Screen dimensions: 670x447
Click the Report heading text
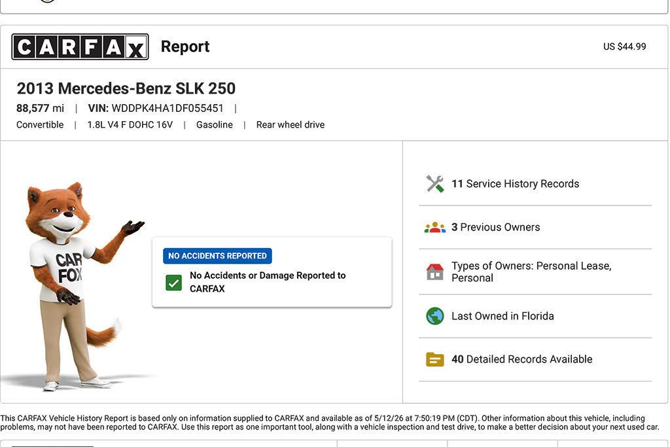pyautogui.click(x=185, y=46)
